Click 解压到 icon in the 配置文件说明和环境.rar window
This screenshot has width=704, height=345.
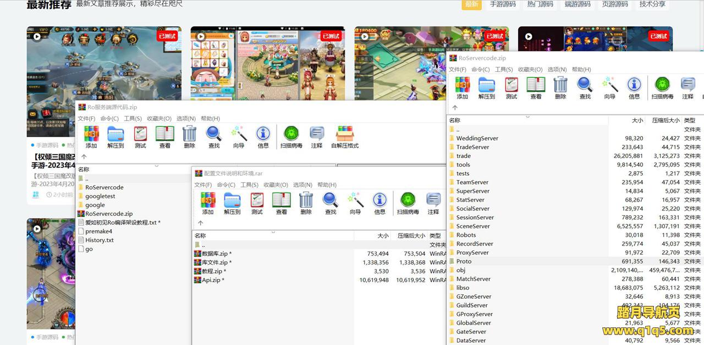[232, 203]
